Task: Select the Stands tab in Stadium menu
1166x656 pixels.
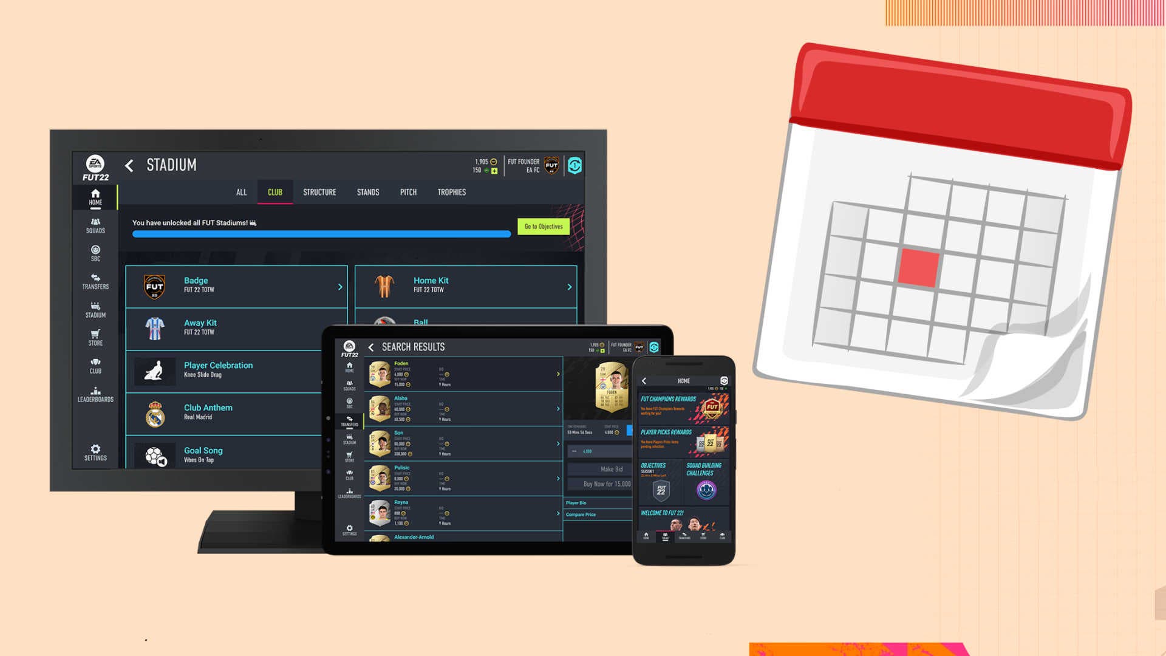Action: tap(367, 192)
